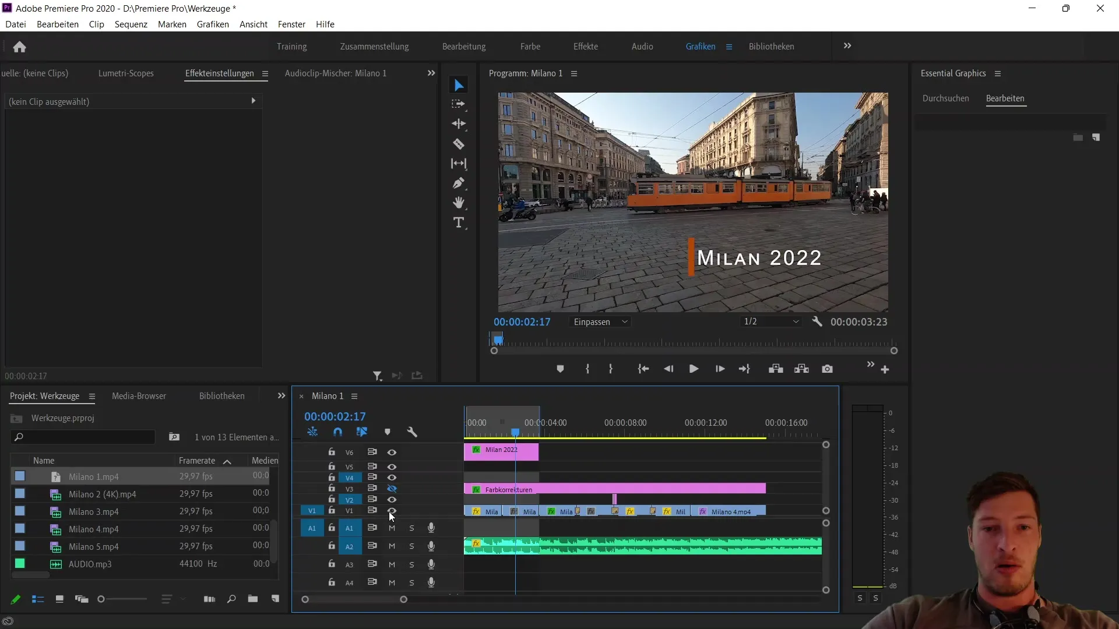
Task: Toggle nest sequence insert mode
Action: pos(312,432)
